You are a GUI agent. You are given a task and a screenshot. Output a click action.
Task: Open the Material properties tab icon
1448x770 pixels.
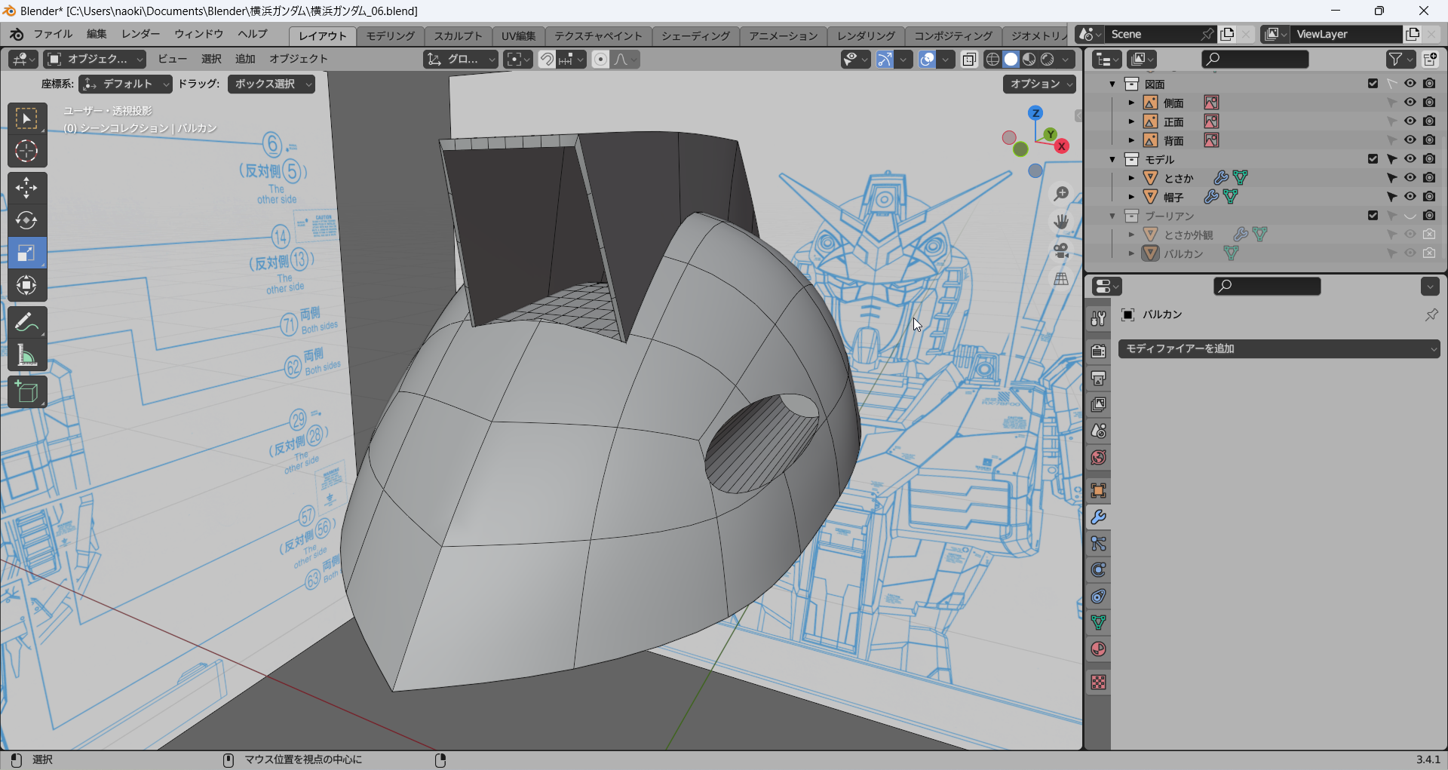point(1098,649)
